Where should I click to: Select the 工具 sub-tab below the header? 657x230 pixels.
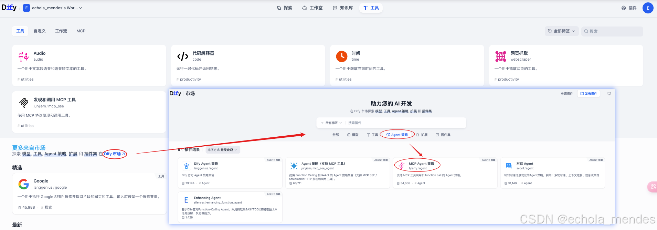20,31
